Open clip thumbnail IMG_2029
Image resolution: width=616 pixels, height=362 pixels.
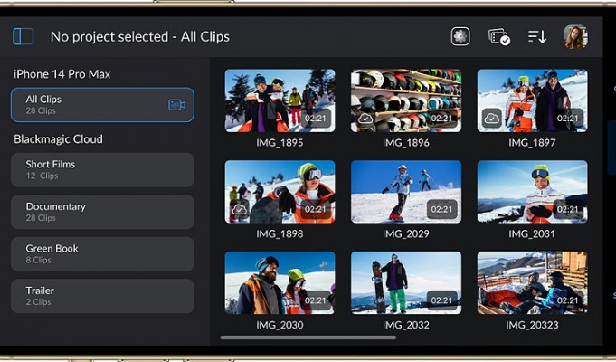pos(406,192)
